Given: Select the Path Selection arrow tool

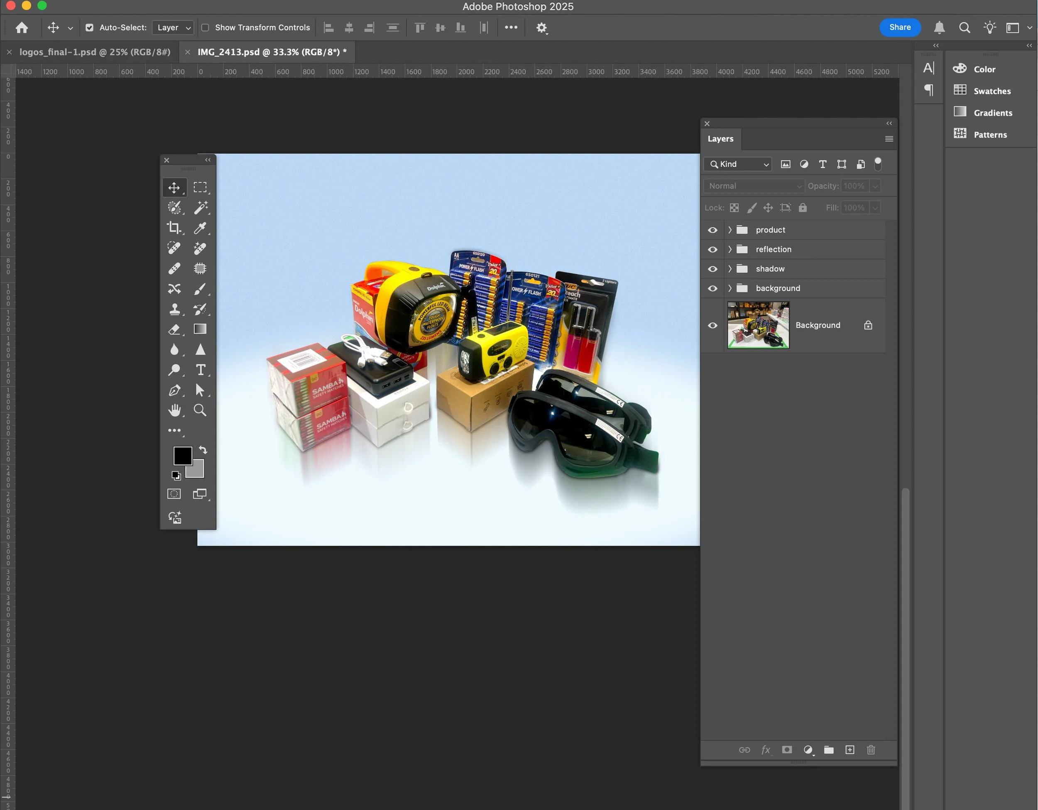Looking at the screenshot, I should point(200,390).
